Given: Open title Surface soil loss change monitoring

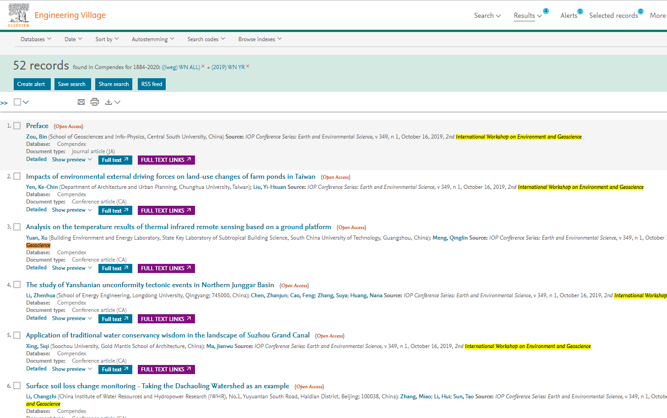Looking at the screenshot, I should 157,386.
